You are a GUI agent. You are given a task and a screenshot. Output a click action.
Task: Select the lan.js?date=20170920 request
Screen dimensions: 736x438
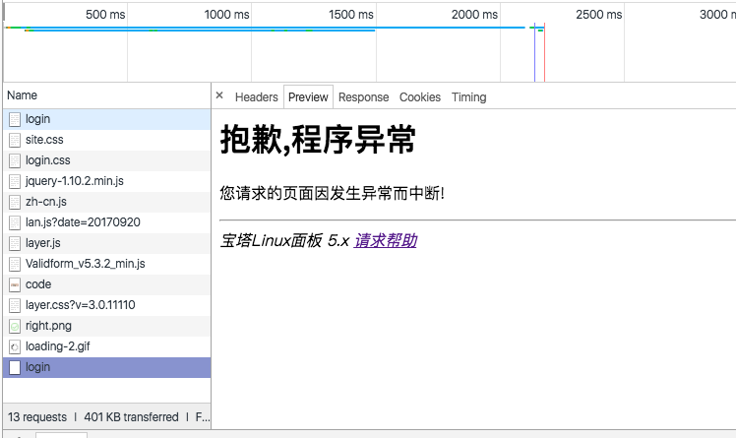click(x=107, y=222)
